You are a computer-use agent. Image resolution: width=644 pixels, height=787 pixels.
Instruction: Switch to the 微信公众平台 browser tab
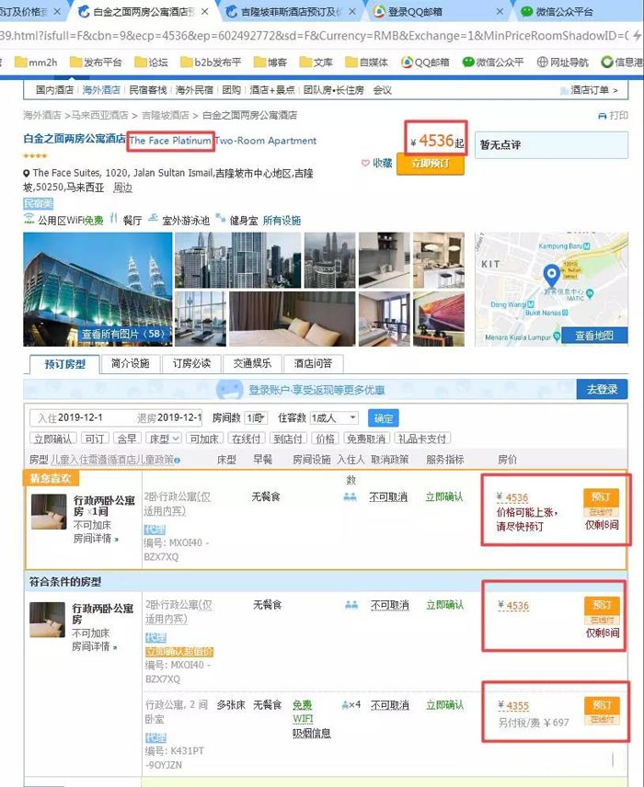click(x=563, y=12)
